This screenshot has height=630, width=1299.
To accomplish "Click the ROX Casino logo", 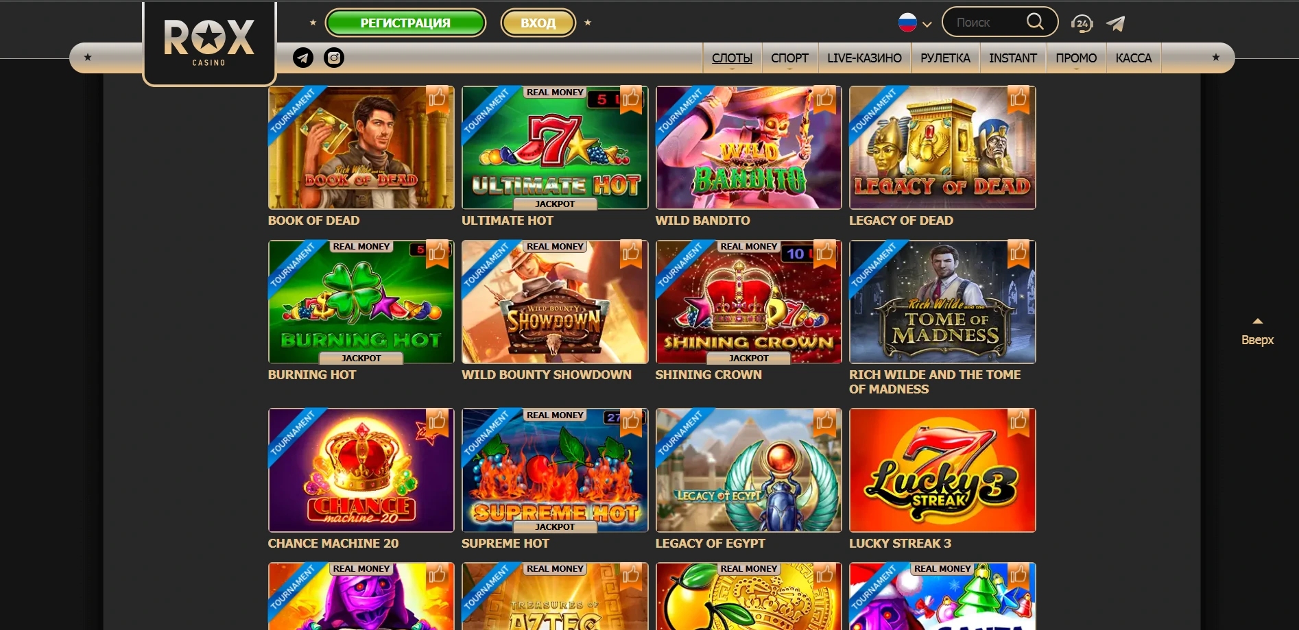I will [209, 43].
